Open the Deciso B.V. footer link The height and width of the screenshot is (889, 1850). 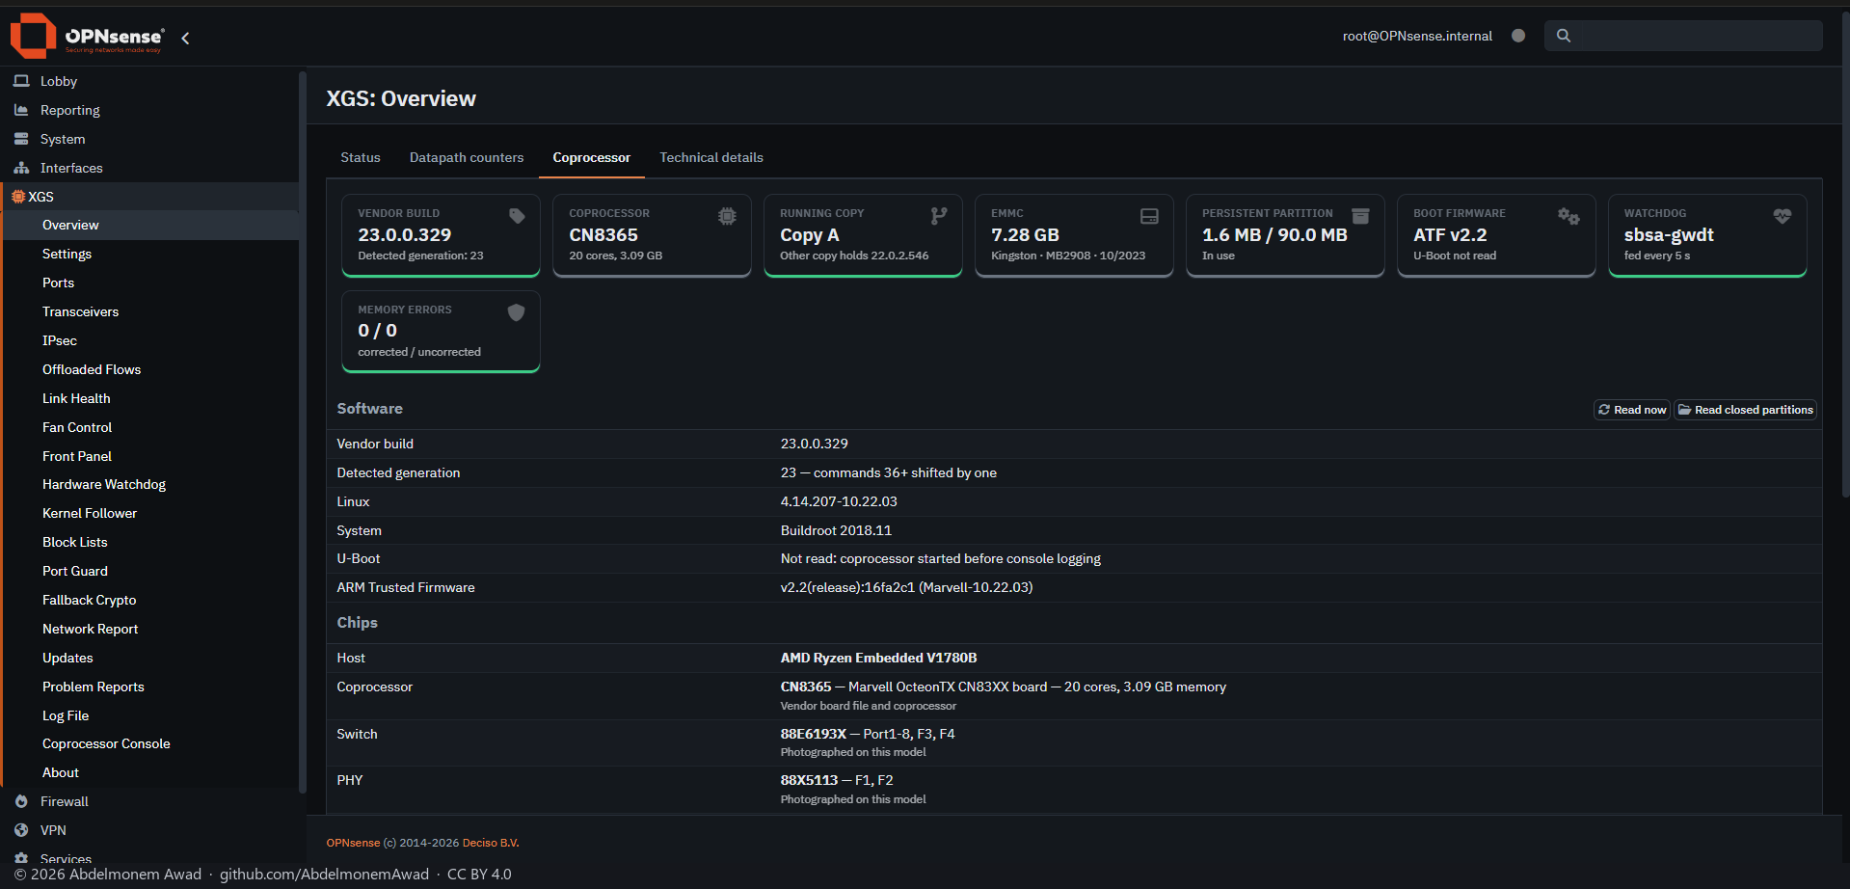tap(491, 843)
